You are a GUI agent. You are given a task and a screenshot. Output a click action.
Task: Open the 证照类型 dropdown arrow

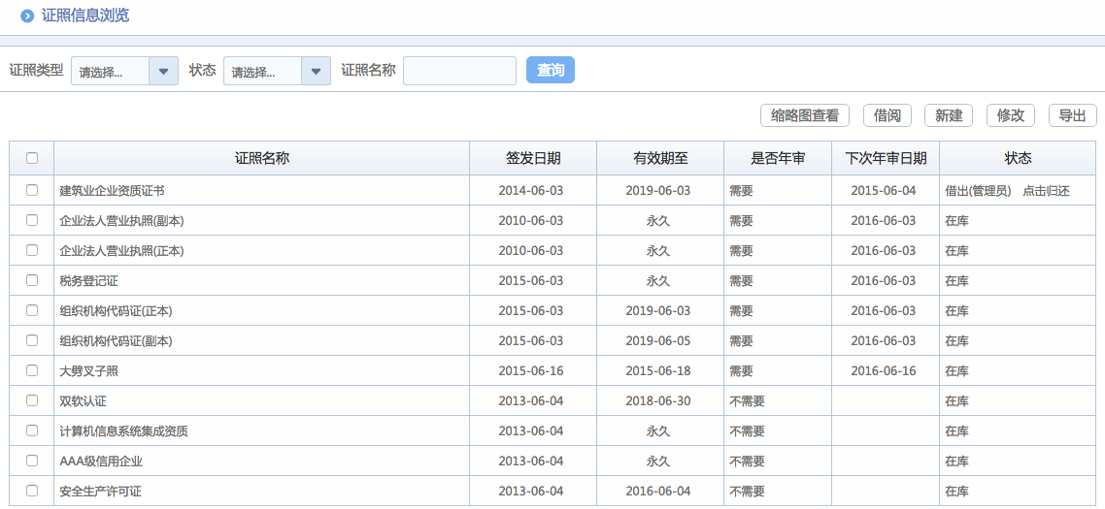[x=163, y=71]
